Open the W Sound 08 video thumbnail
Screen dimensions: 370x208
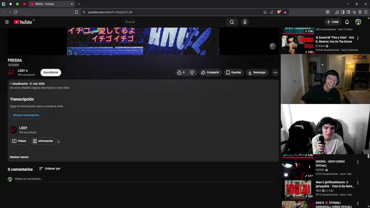pyautogui.click(x=298, y=45)
